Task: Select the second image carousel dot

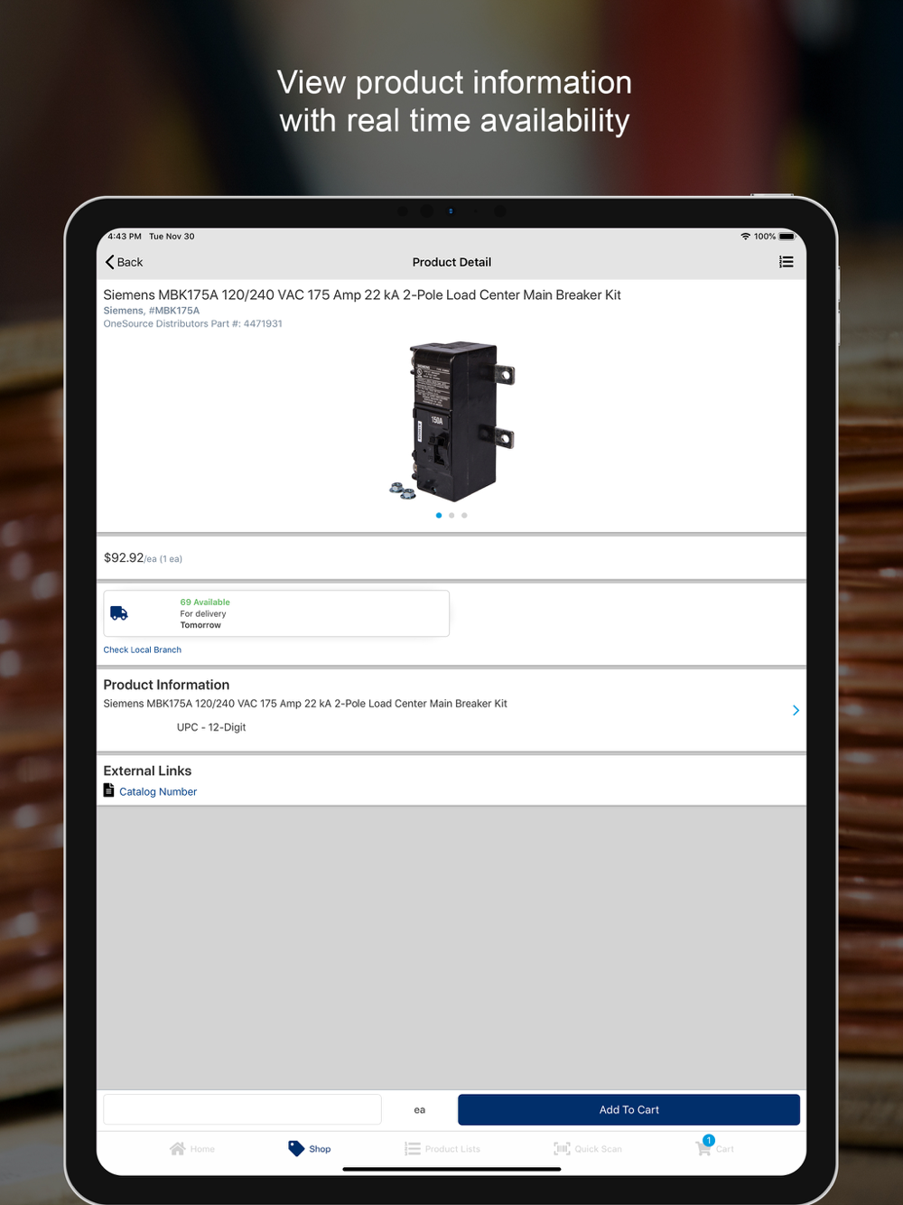Action: pos(451,515)
